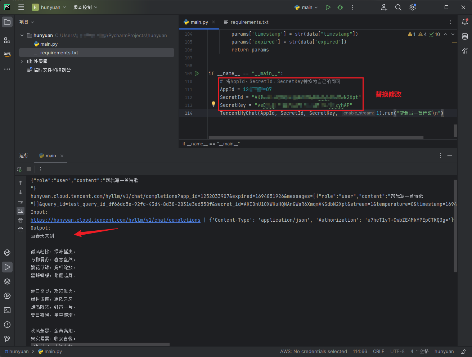This screenshot has width=472, height=357.
Task: Open Run panel options menu
Action: pyautogui.click(x=440, y=155)
